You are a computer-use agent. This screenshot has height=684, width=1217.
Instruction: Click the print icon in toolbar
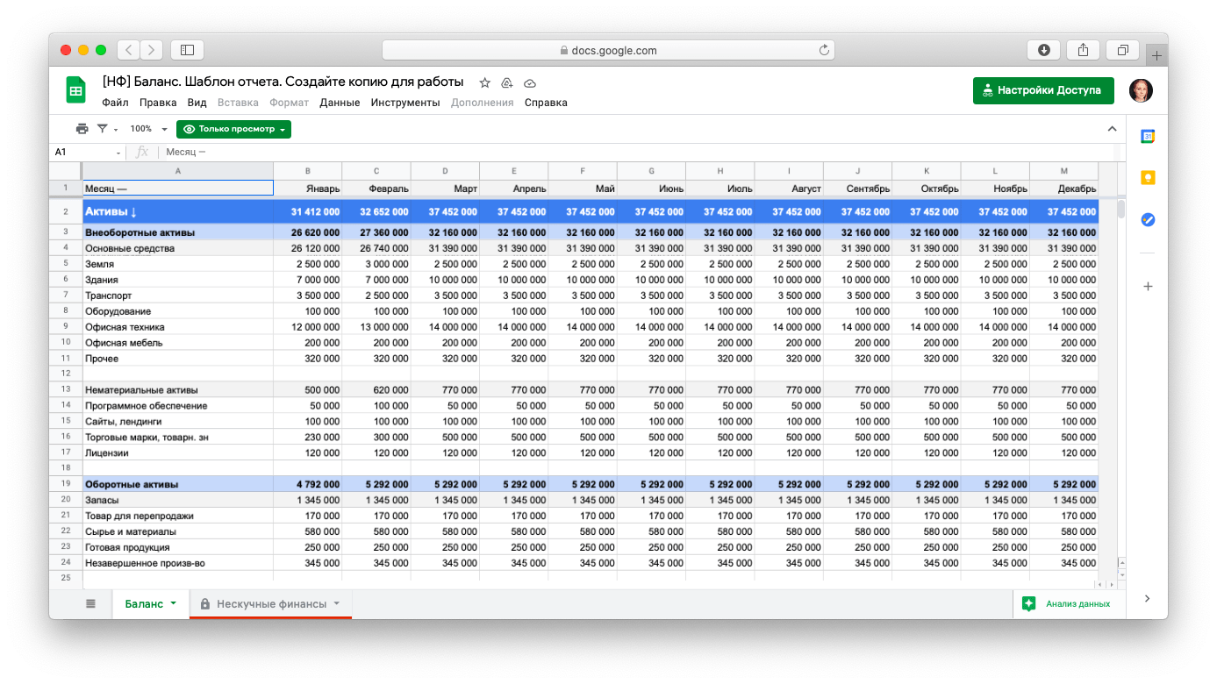[82, 129]
